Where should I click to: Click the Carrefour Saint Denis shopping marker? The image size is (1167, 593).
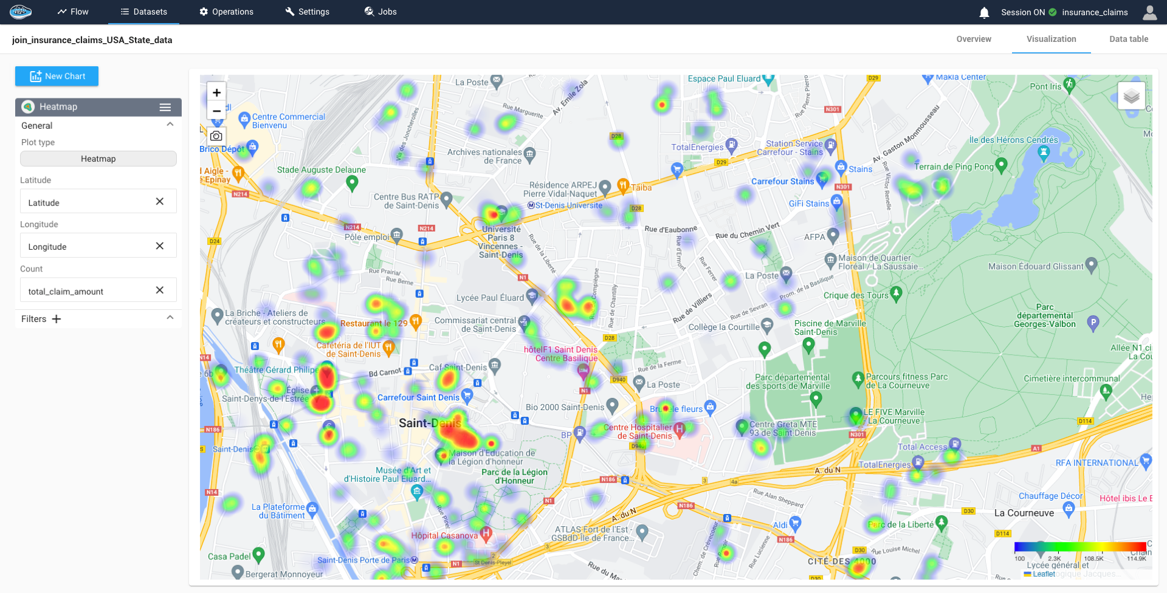point(467,396)
